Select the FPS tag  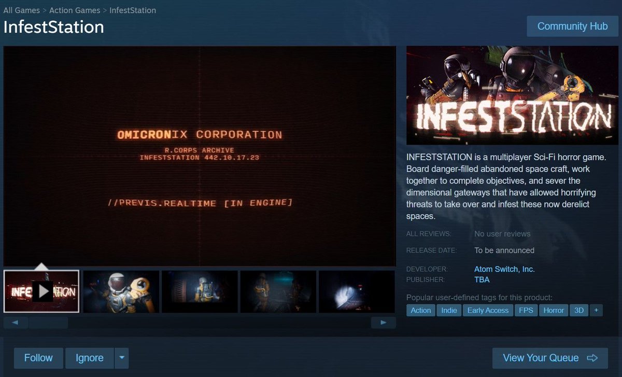(x=526, y=310)
